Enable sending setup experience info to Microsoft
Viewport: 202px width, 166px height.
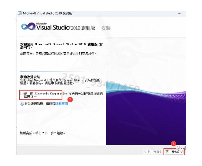(22, 93)
